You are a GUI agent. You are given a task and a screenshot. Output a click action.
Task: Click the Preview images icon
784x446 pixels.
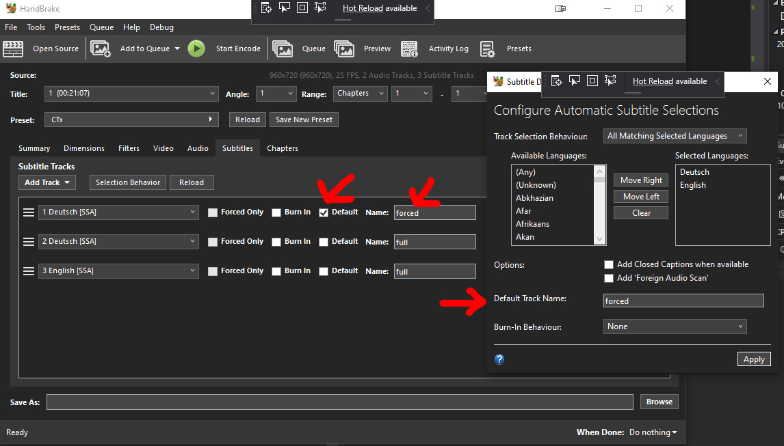pyautogui.click(x=344, y=49)
